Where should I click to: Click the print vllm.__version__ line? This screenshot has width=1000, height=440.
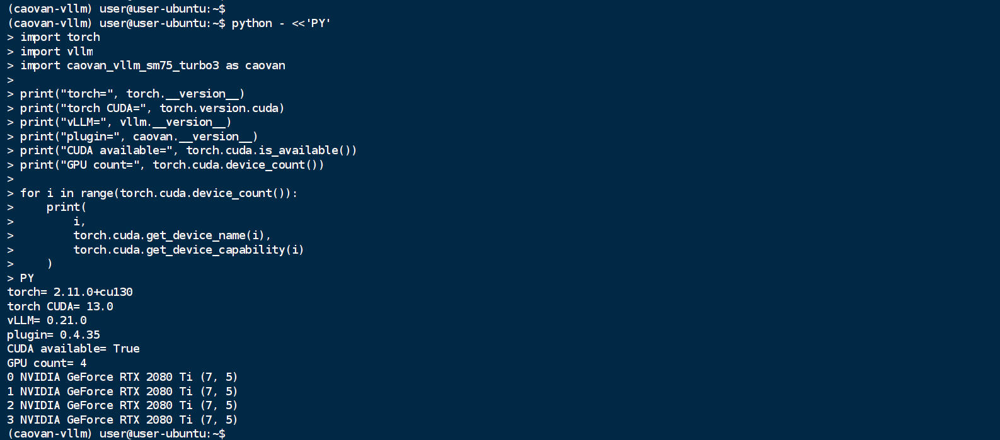tap(126, 122)
